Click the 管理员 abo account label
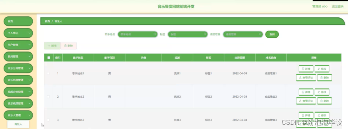Viewport: 348px width, 129px height. click(x=320, y=6)
